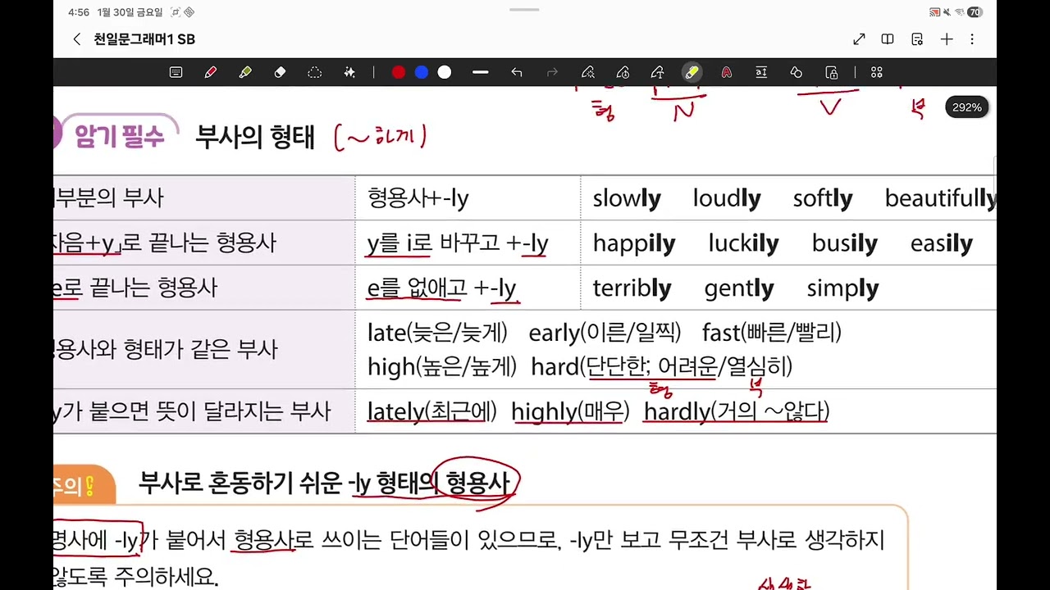Tap the word easily in the table
The height and width of the screenshot is (590, 1050).
[x=942, y=243]
